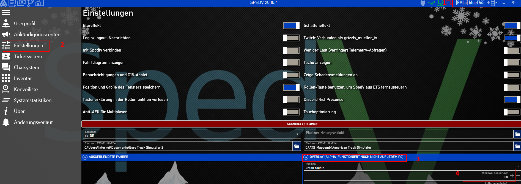
Task: Click the Userprofil person icon
Action: 6,23
